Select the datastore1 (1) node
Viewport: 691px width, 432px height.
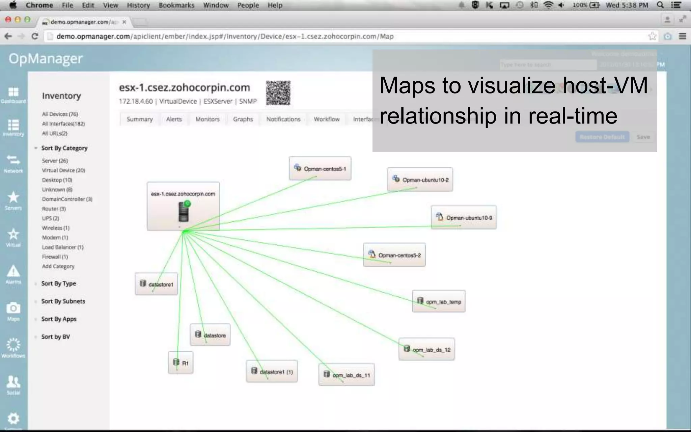(x=272, y=371)
